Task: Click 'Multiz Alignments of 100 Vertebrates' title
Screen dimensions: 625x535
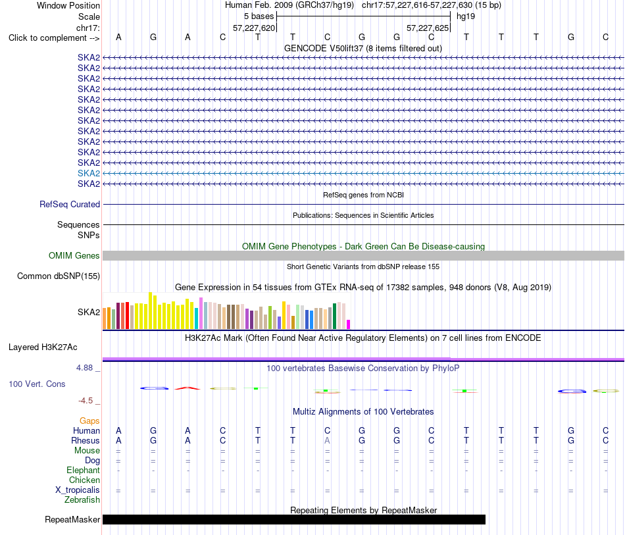Action: [x=363, y=411]
